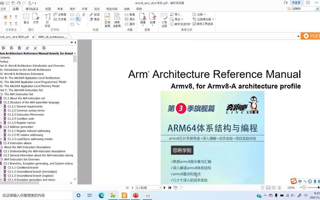The width and height of the screenshot is (320, 200).
Task: Choose the Perimeter (周长) measure tool
Action: [130, 19]
